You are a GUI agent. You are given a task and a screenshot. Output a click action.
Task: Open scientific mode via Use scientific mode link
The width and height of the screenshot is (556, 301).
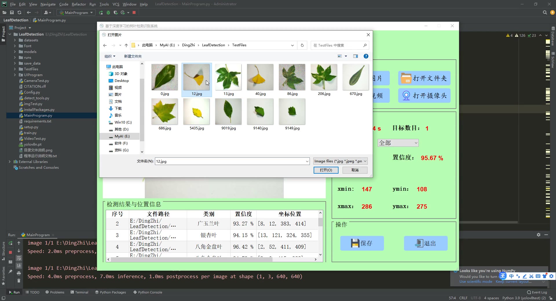tap(475, 282)
